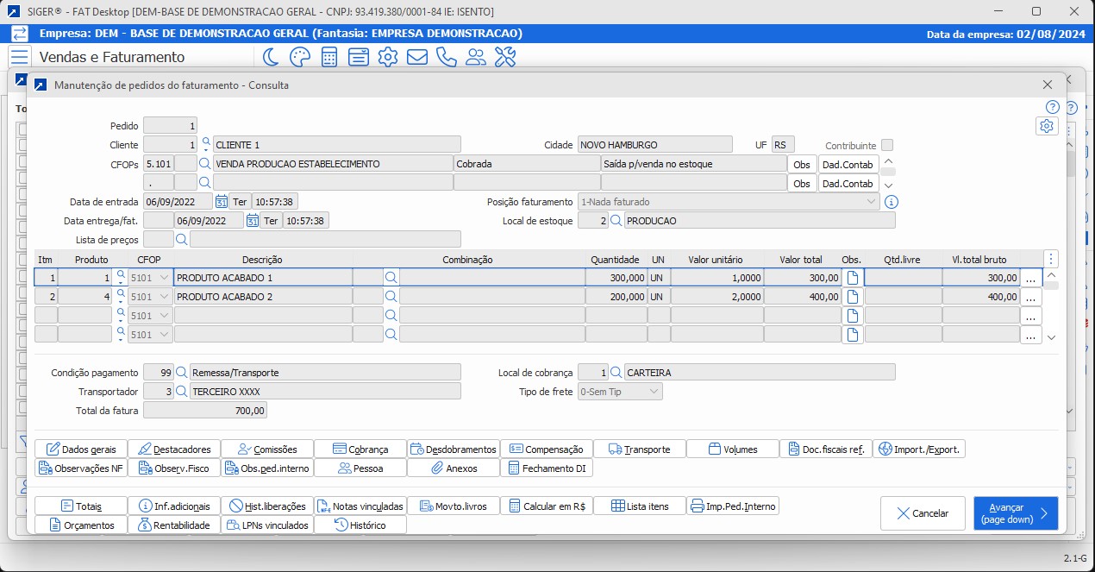
Task: Open the calendar picker for Data de entrada
Action: [221, 201]
